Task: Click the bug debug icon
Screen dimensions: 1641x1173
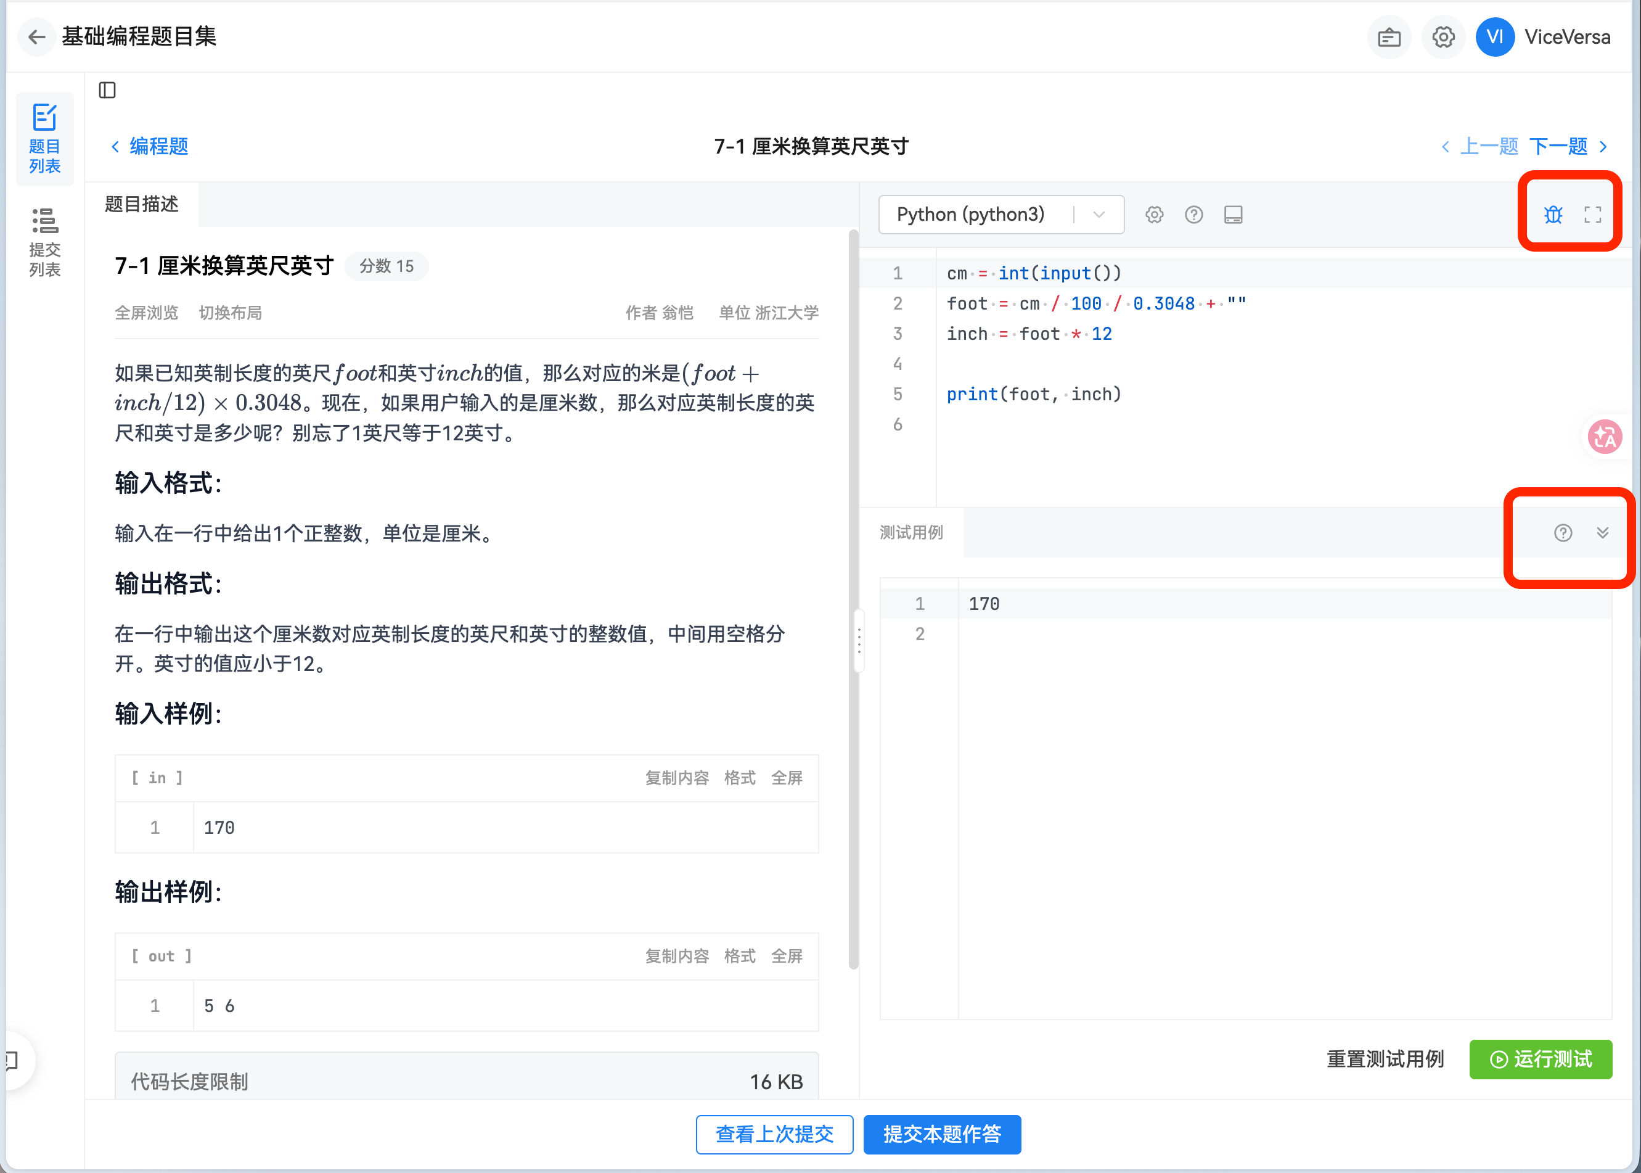Action: click(1553, 215)
